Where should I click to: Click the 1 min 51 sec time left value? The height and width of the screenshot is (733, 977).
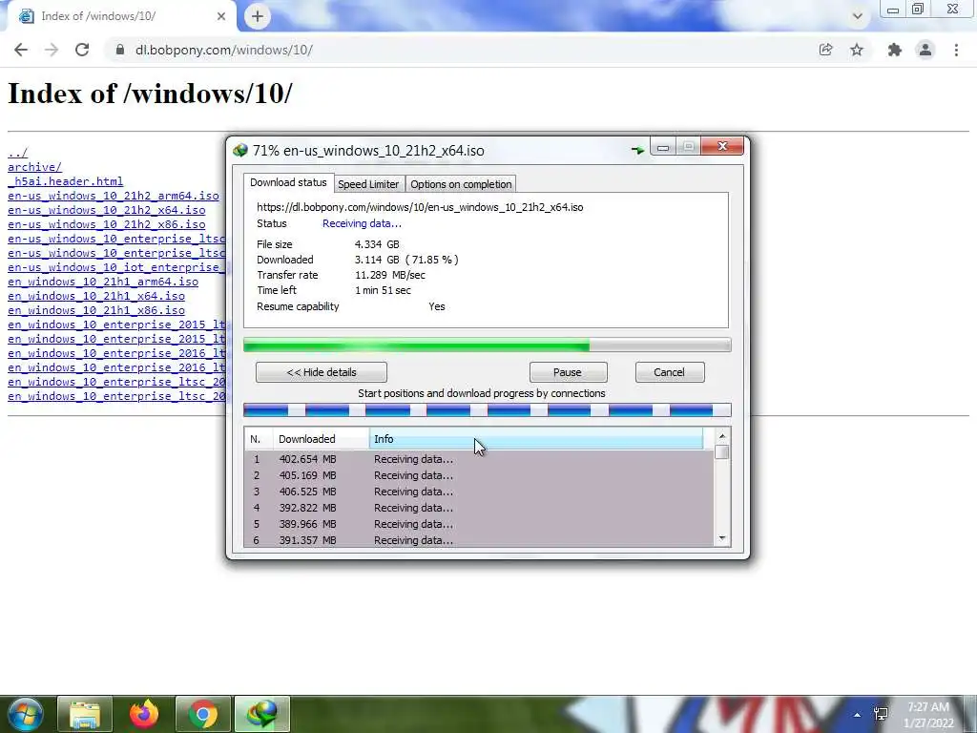(x=383, y=290)
